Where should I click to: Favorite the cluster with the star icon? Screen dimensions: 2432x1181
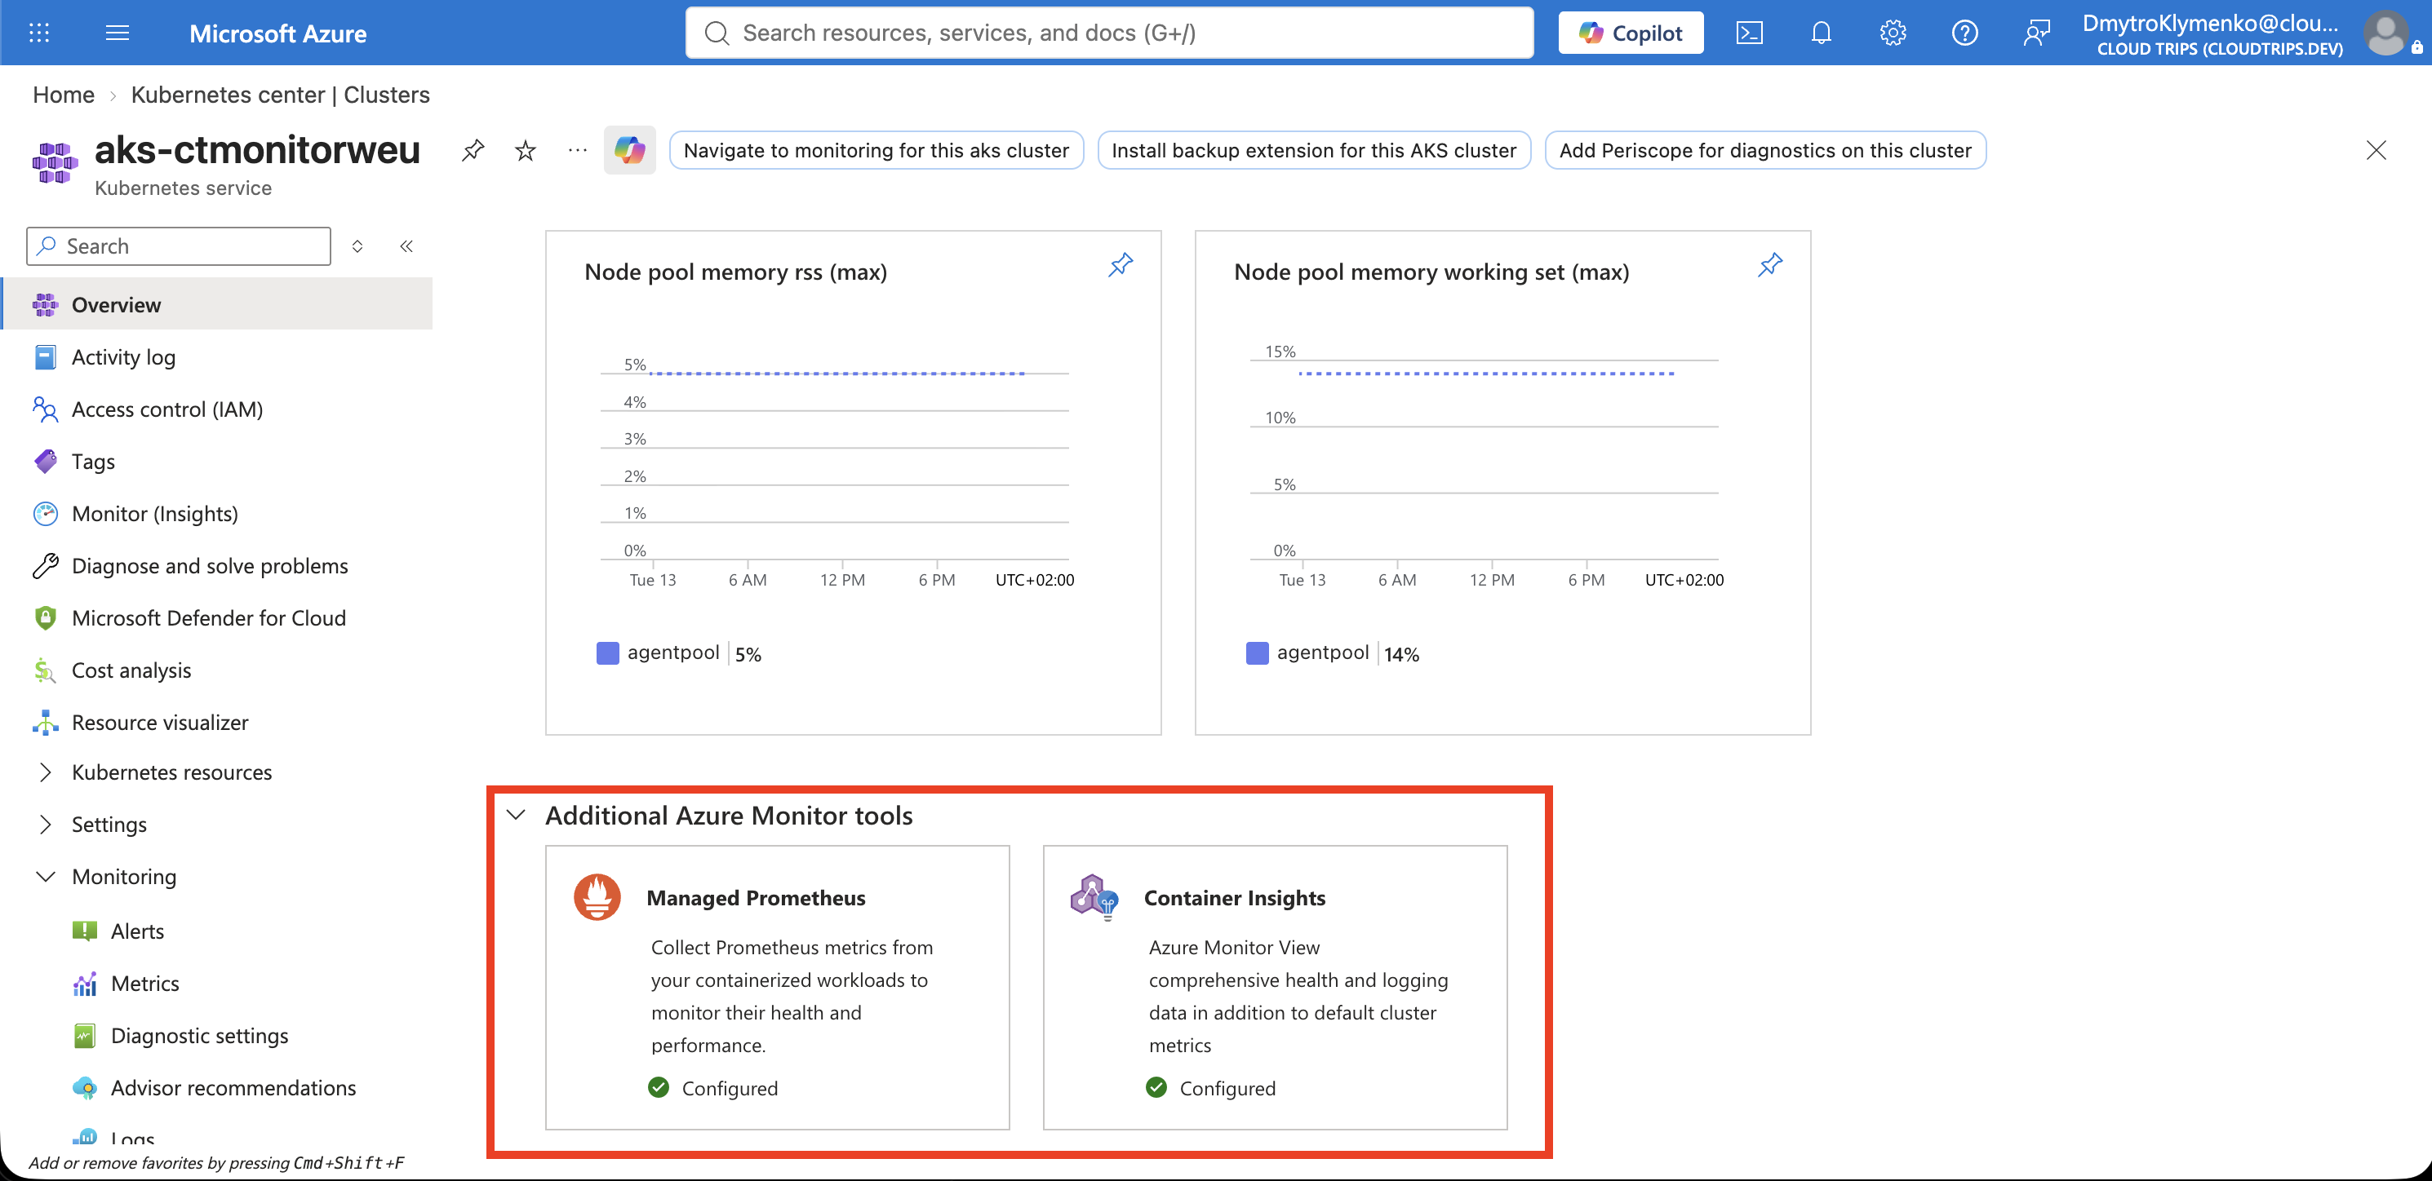526,150
